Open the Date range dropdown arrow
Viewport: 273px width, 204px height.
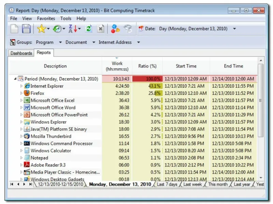234,29
